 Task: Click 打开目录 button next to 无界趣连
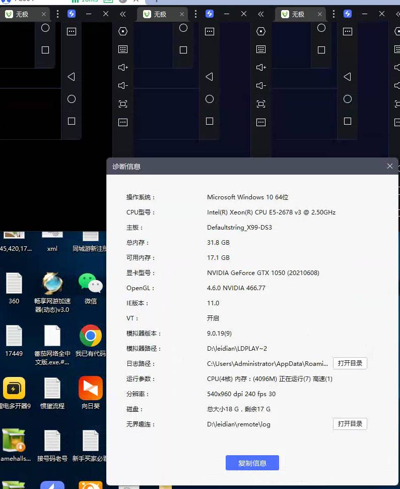pyautogui.click(x=350, y=424)
